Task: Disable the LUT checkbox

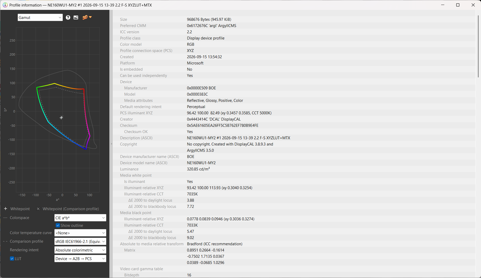Action: pyautogui.click(x=12, y=259)
